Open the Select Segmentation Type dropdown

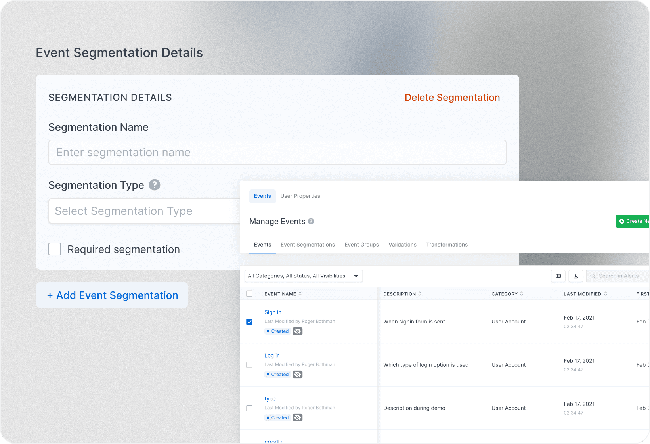[x=144, y=211]
